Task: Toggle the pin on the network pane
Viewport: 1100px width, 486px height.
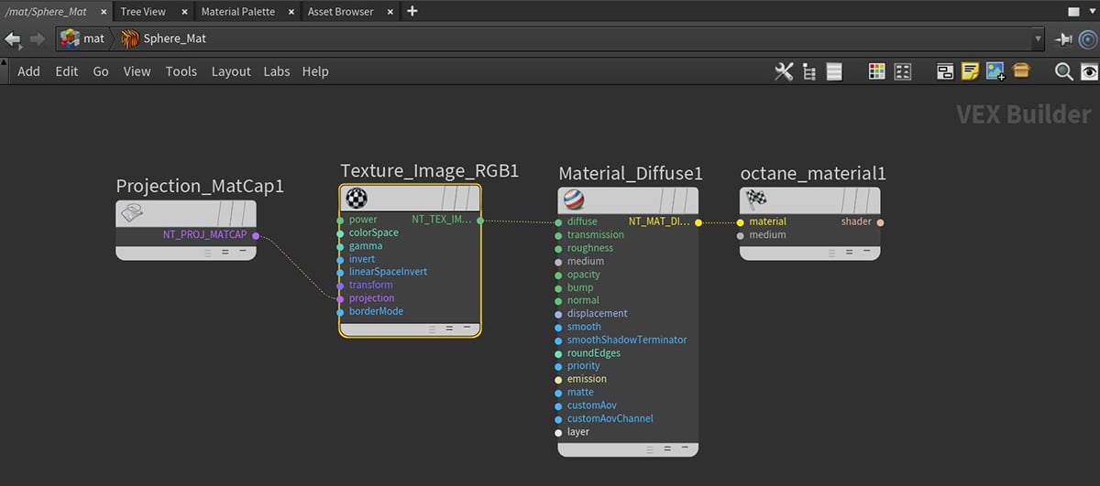Action: click(x=1063, y=39)
